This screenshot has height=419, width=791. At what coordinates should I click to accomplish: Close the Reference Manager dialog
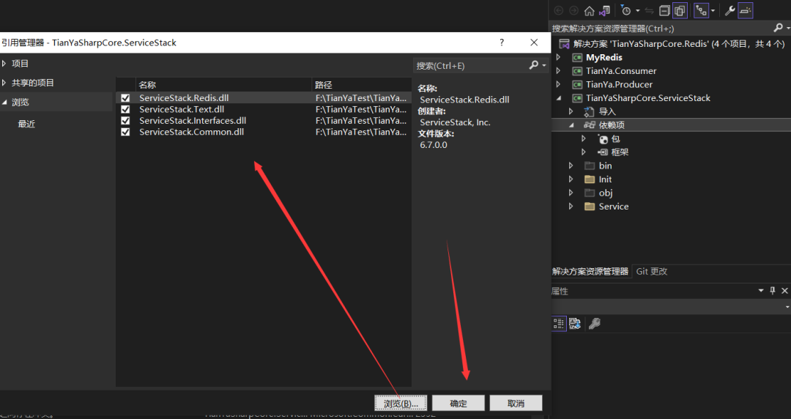point(534,42)
